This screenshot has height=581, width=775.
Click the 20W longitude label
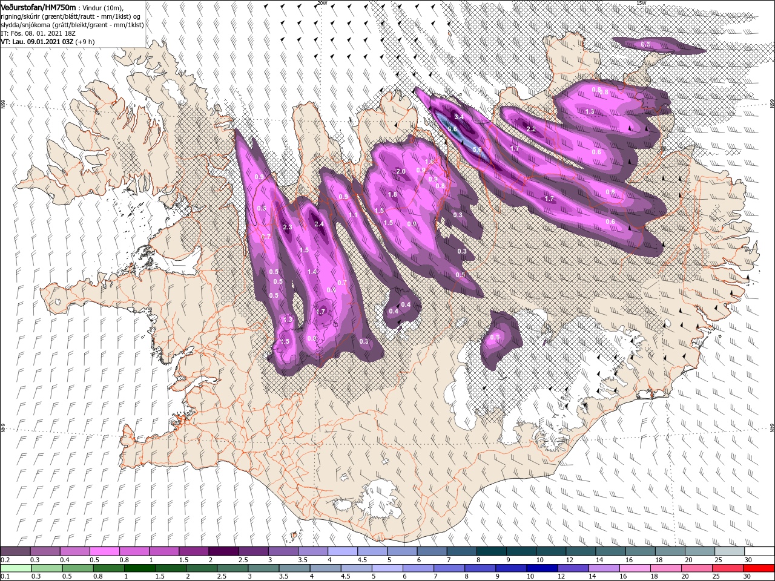[322, 3]
